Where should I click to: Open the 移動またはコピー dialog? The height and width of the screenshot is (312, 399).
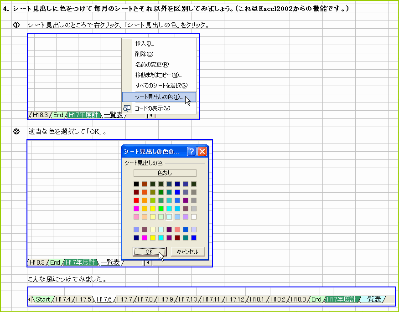tap(154, 75)
